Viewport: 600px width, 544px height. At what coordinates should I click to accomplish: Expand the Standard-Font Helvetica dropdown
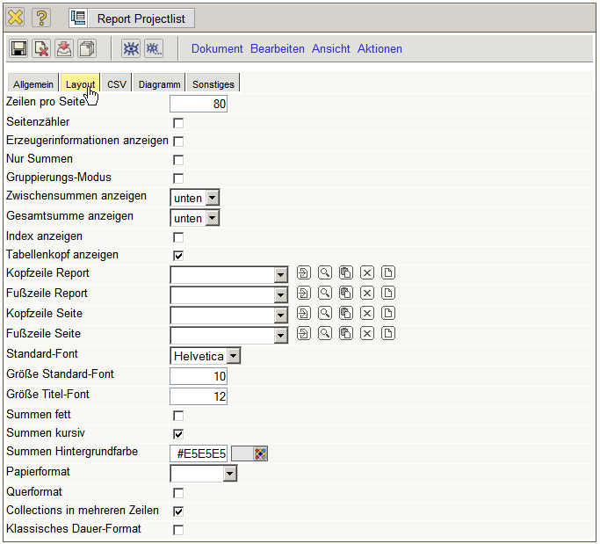[x=233, y=356]
